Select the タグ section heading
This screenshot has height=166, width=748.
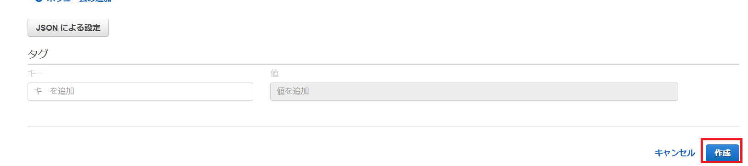coord(38,54)
